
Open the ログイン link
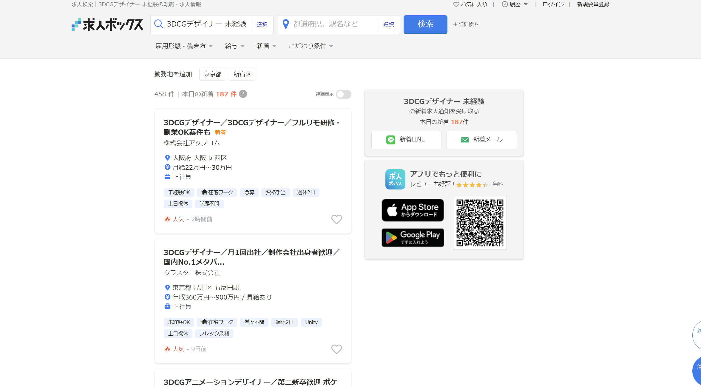(x=553, y=4)
